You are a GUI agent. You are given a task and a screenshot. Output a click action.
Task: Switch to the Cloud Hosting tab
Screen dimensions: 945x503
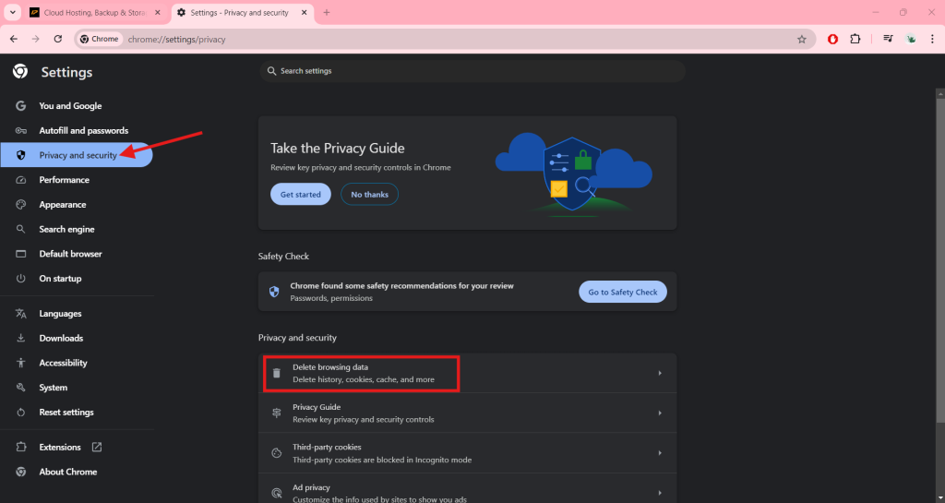(92, 12)
